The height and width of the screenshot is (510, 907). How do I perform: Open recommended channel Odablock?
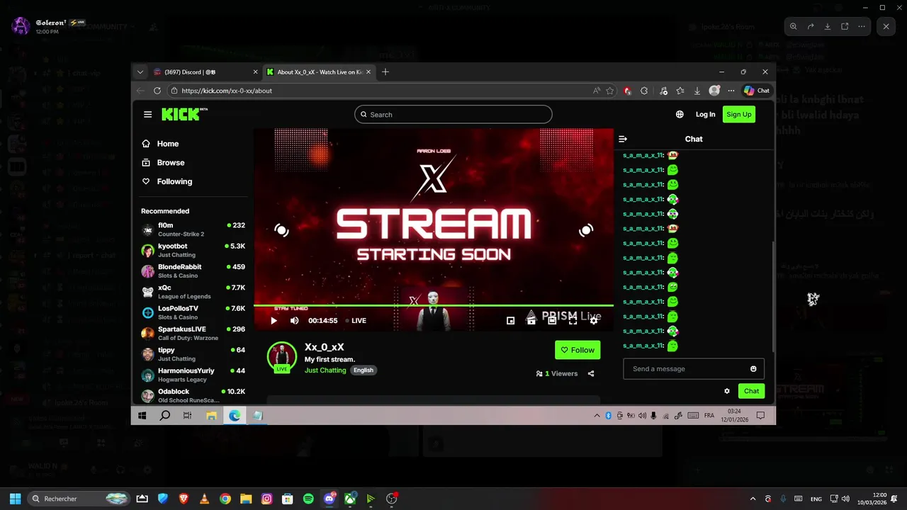coord(193,395)
